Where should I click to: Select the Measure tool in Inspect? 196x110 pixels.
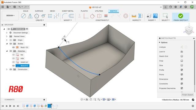point(134,16)
